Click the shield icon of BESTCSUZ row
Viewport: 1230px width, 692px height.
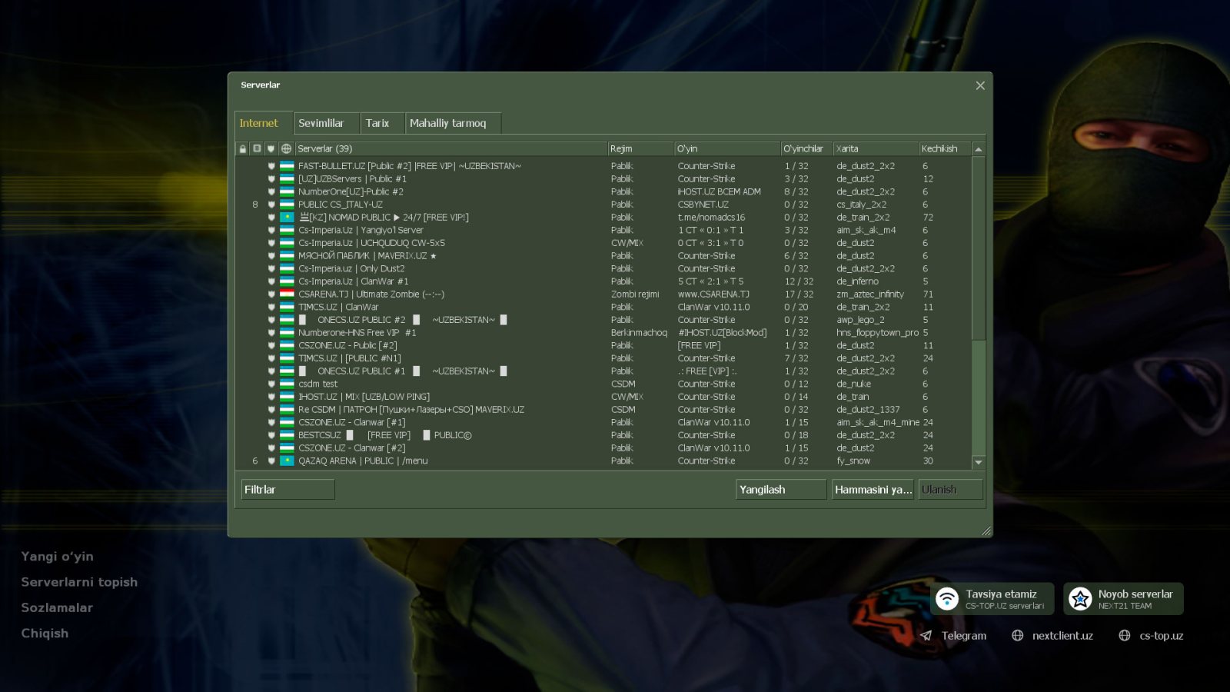tap(271, 435)
